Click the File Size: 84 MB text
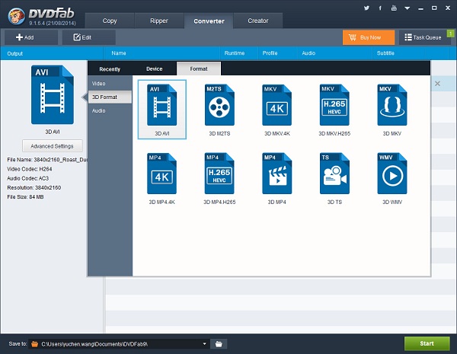This screenshot has width=457, height=354. [25, 197]
